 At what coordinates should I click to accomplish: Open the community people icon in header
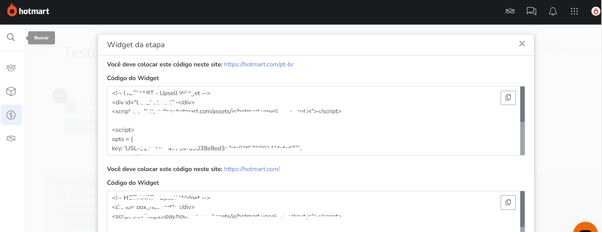[510, 11]
